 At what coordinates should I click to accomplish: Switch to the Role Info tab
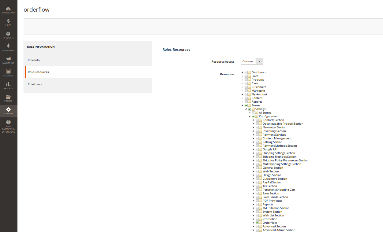coord(34,60)
